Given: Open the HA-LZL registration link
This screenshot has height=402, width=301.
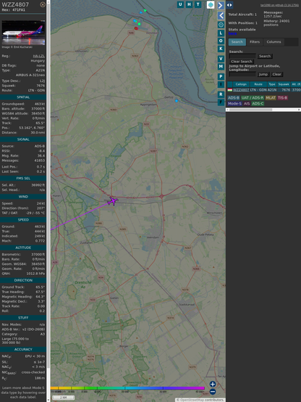Looking at the screenshot, I should [38, 56].
